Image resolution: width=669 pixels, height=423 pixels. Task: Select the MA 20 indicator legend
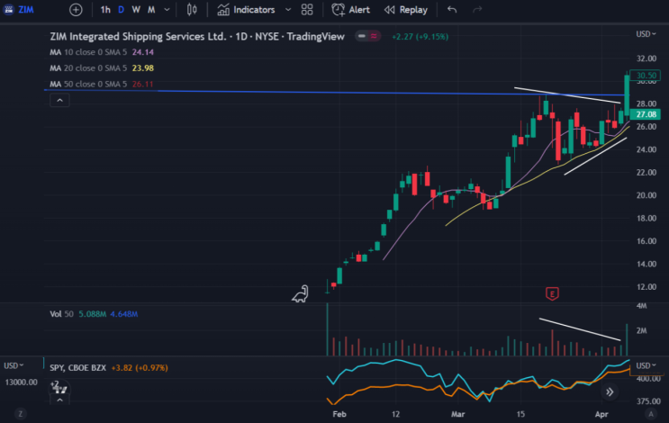[x=102, y=68]
